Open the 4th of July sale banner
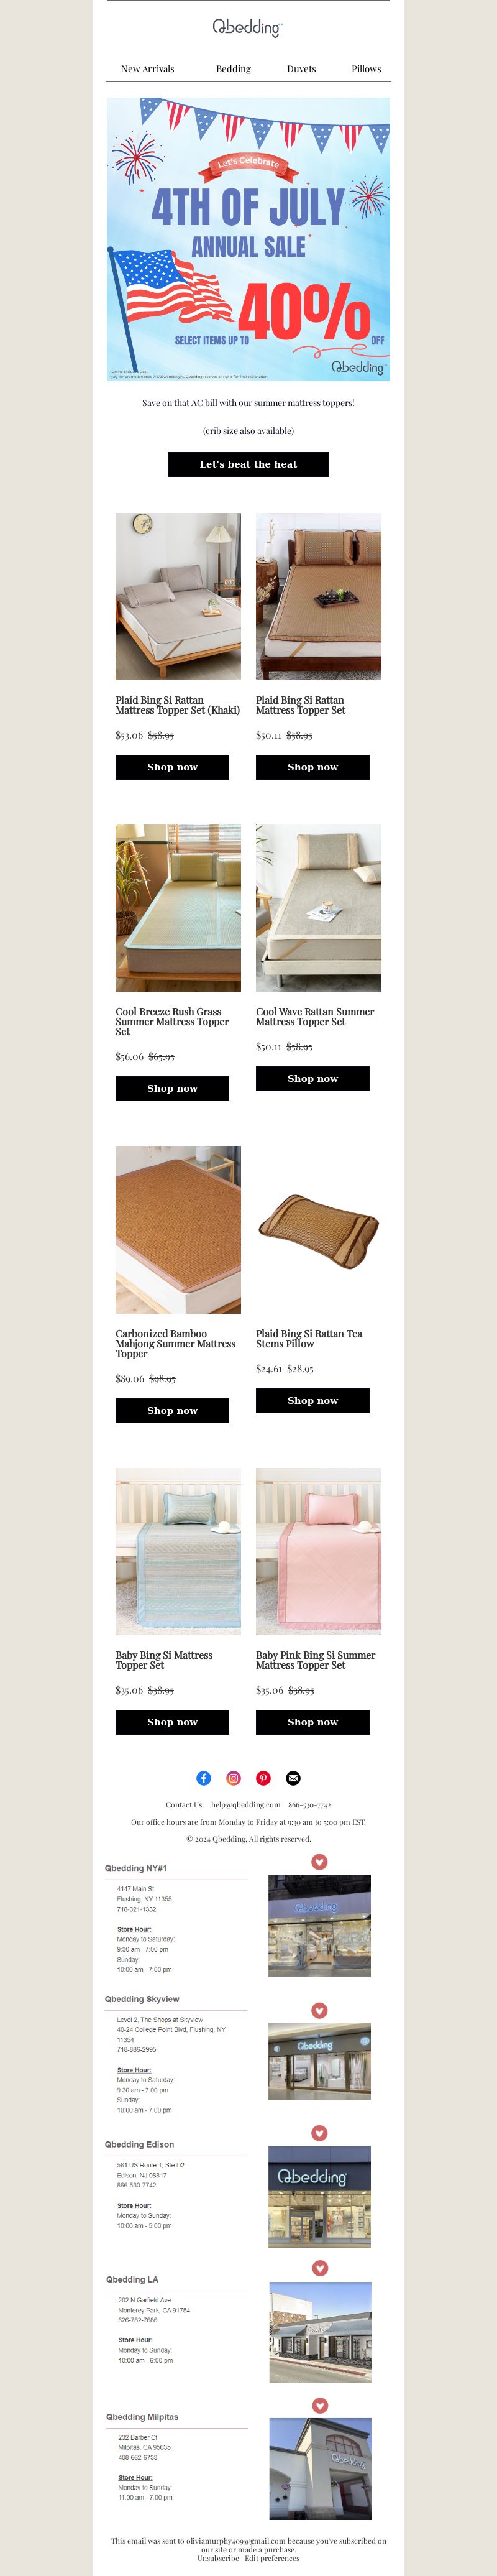Viewport: 497px width, 2576px height. pyautogui.click(x=248, y=239)
